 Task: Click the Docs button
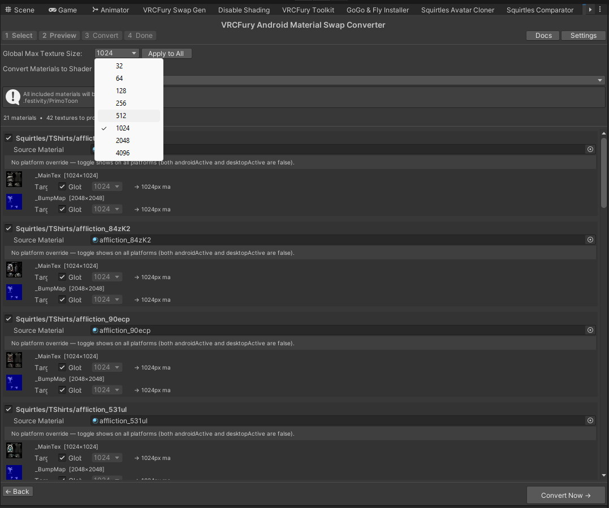tap(543, 35)
